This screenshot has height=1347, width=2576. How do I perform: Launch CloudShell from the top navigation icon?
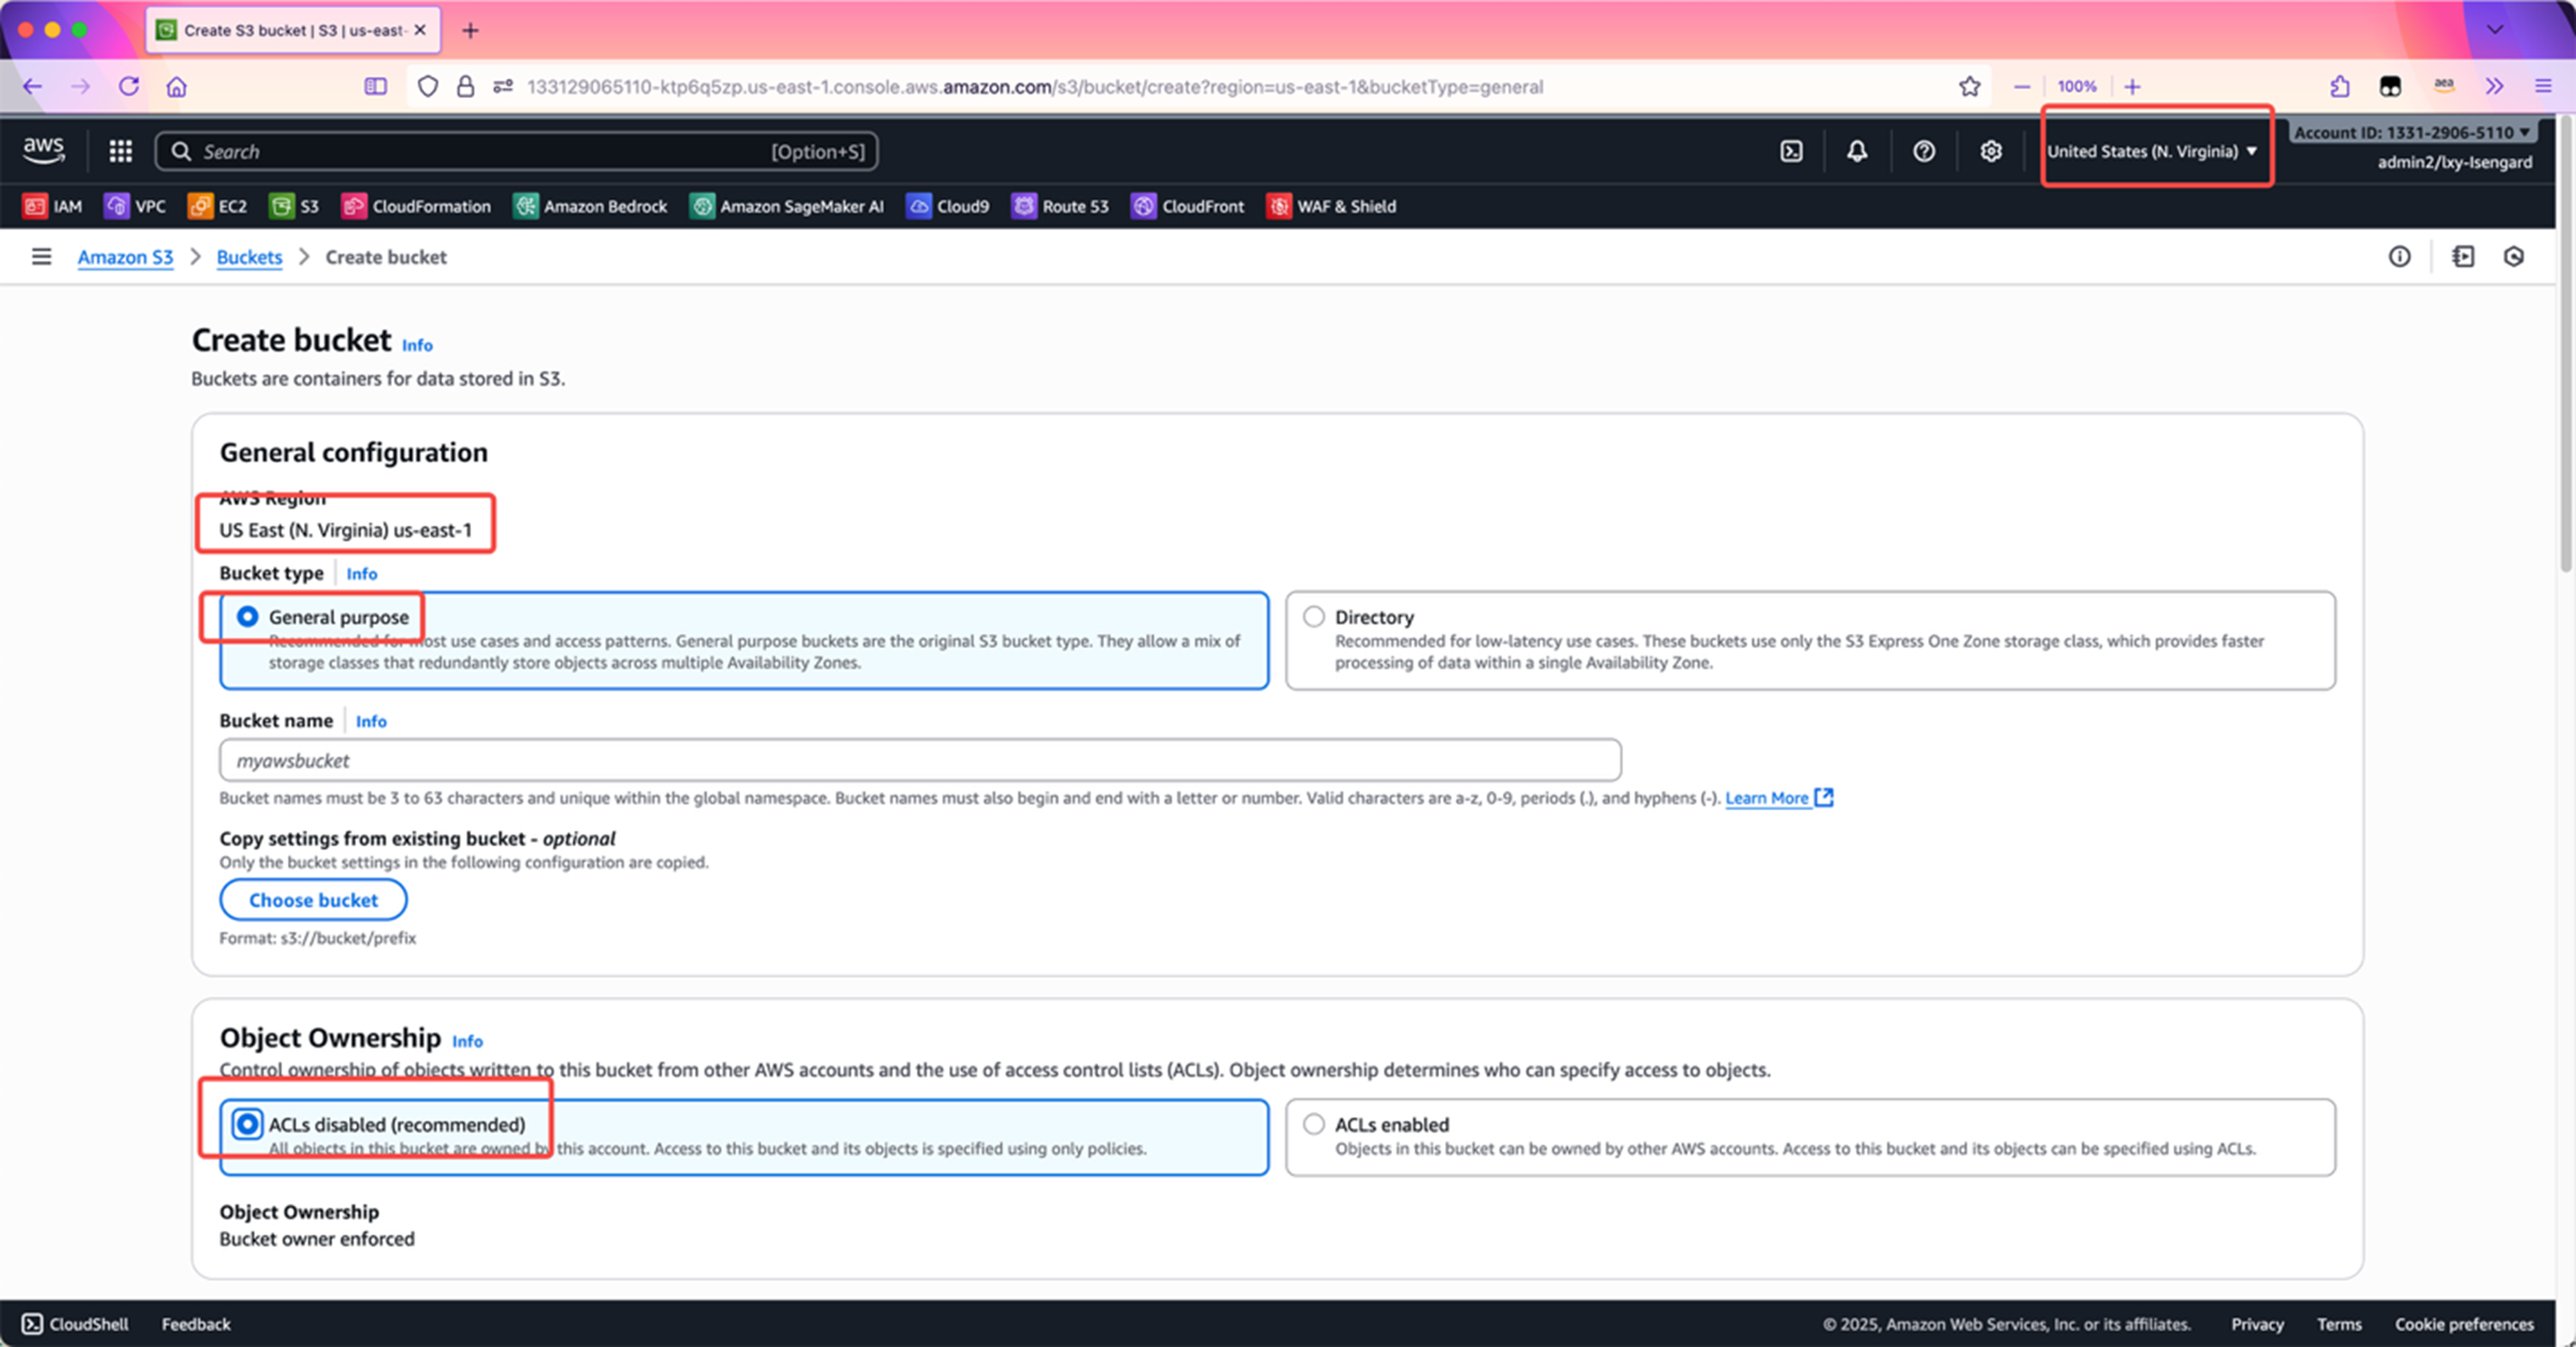click(x=1791, y=151)
